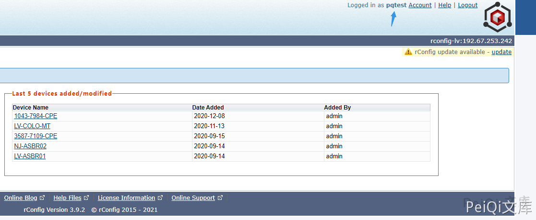The height and width of the screenshot is (220, 536).
Task: Click external-link icon next to Online Blog
Action: [x=42, y=198]
